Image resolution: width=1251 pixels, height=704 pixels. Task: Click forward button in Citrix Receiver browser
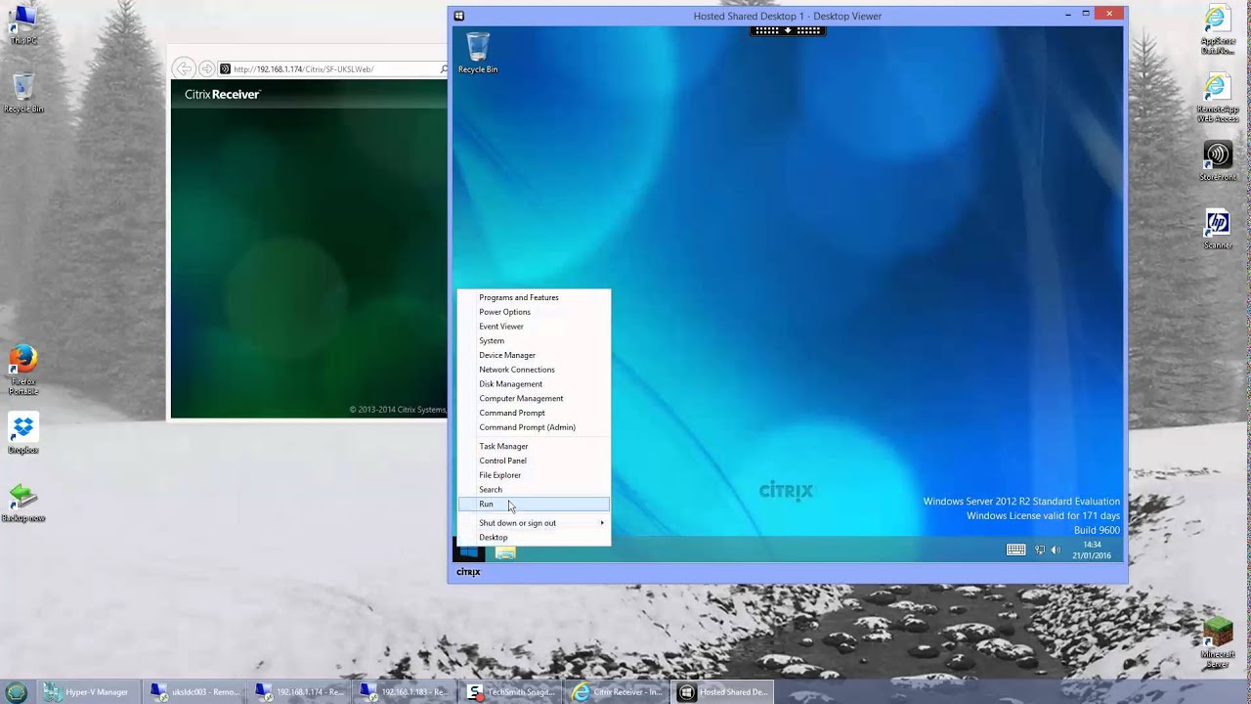tap(206, 68)
